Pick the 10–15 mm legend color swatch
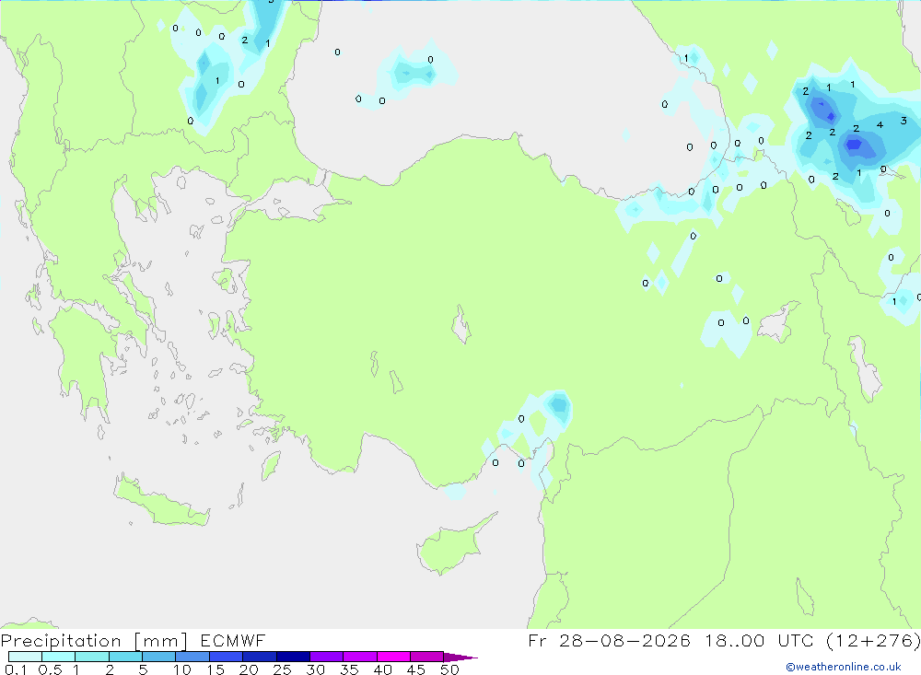 pos(192,657)
